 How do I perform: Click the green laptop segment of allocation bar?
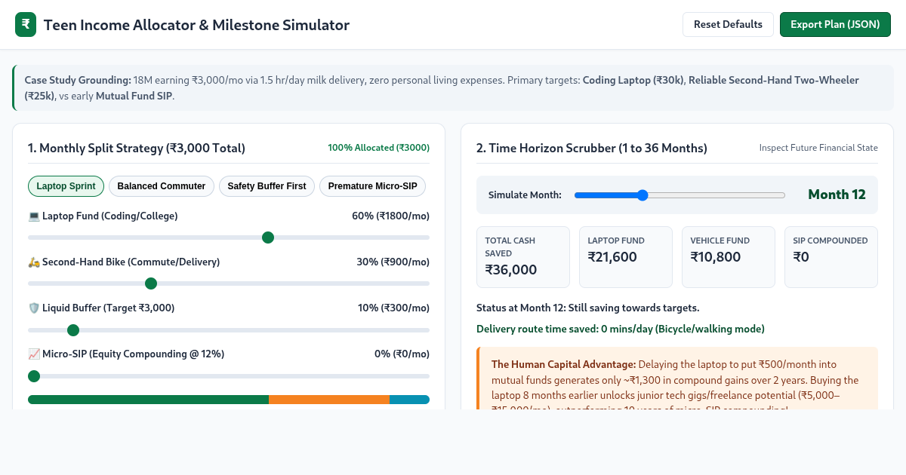(148, 400)
